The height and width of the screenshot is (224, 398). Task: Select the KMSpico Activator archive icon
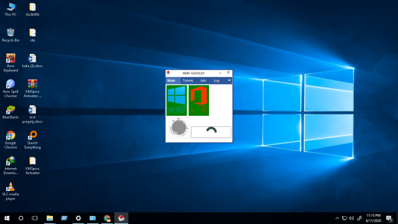32,88
